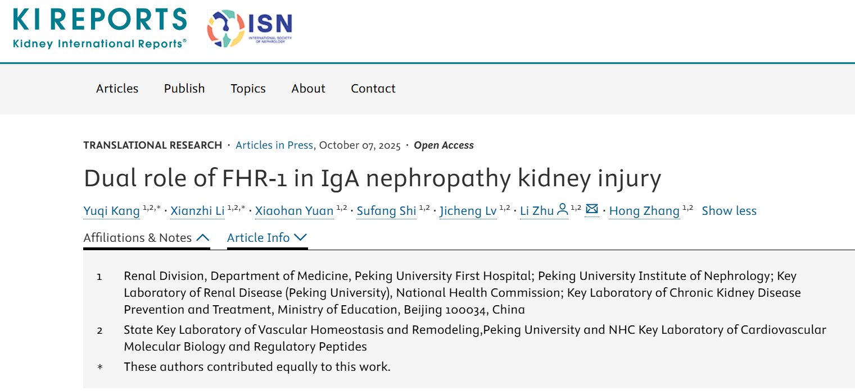Collapse the Affiliations & Notes section

146,238
